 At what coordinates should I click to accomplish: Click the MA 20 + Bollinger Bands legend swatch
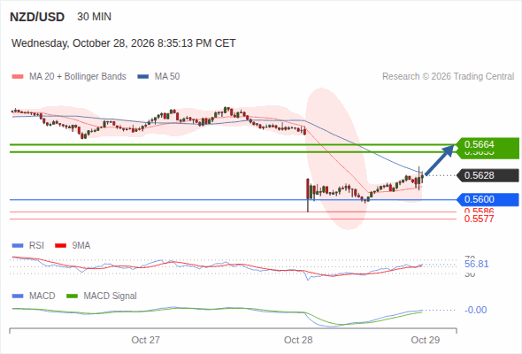[18, 77]
